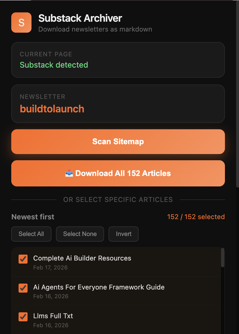
Task: Select All articles in the list
Action: coord(31,234)
